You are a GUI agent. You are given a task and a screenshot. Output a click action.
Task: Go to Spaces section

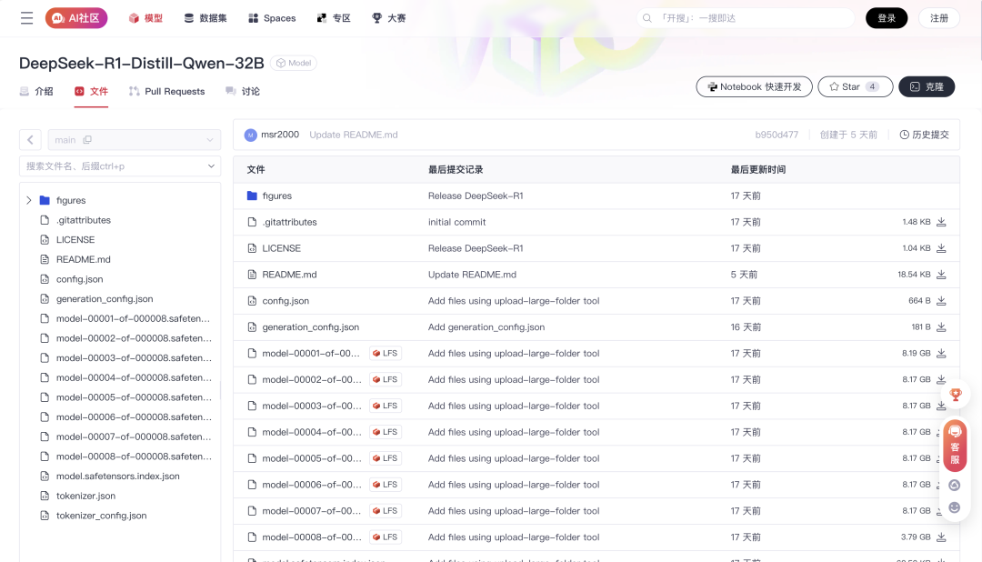point(272,18)
